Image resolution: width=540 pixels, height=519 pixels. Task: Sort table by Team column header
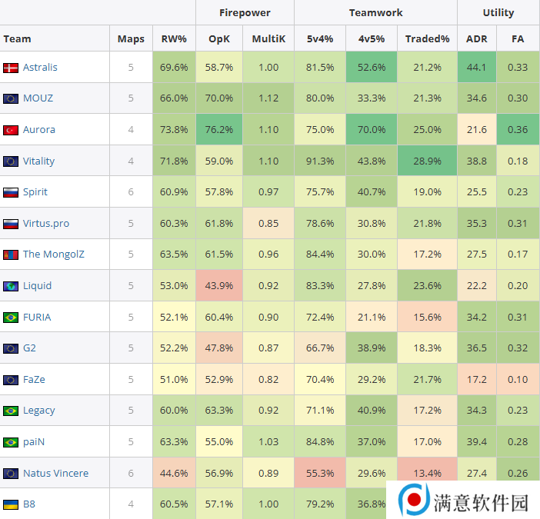tap(55, 38)
